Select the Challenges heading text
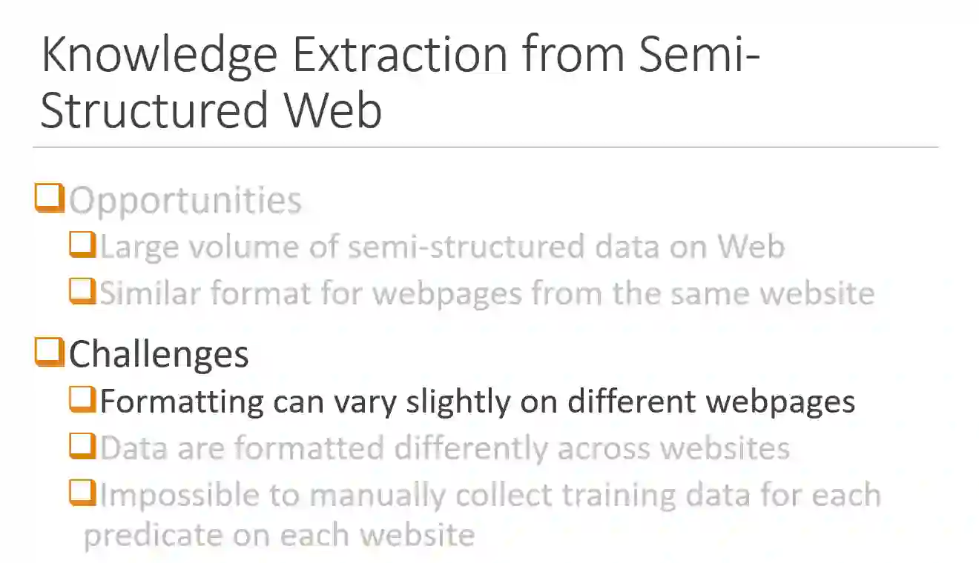The height and width of the screenshot is (563, 979). point(159,354)
